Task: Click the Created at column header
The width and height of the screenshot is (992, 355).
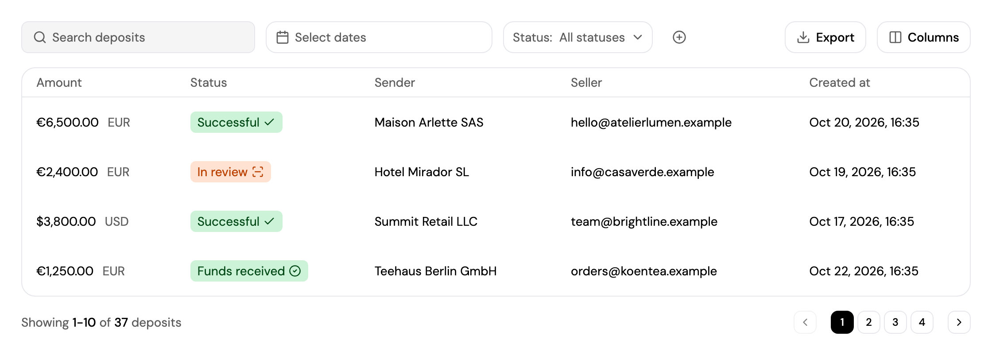Action: pyautogui.click(x=840, y=83)
